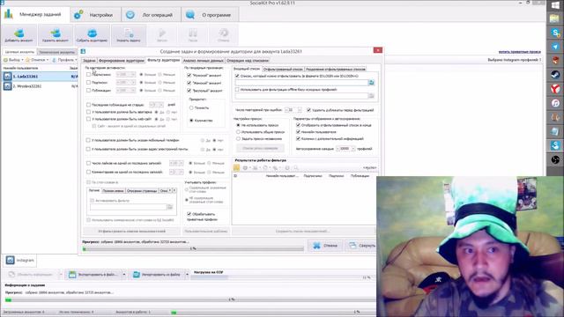The image size is (564, 317).
Task: Click the Set tasks toolbar icon
Action: tap(129, 33)
